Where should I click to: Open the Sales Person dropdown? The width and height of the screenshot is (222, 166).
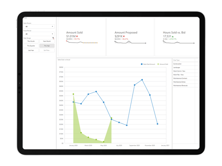click(39, 26)
